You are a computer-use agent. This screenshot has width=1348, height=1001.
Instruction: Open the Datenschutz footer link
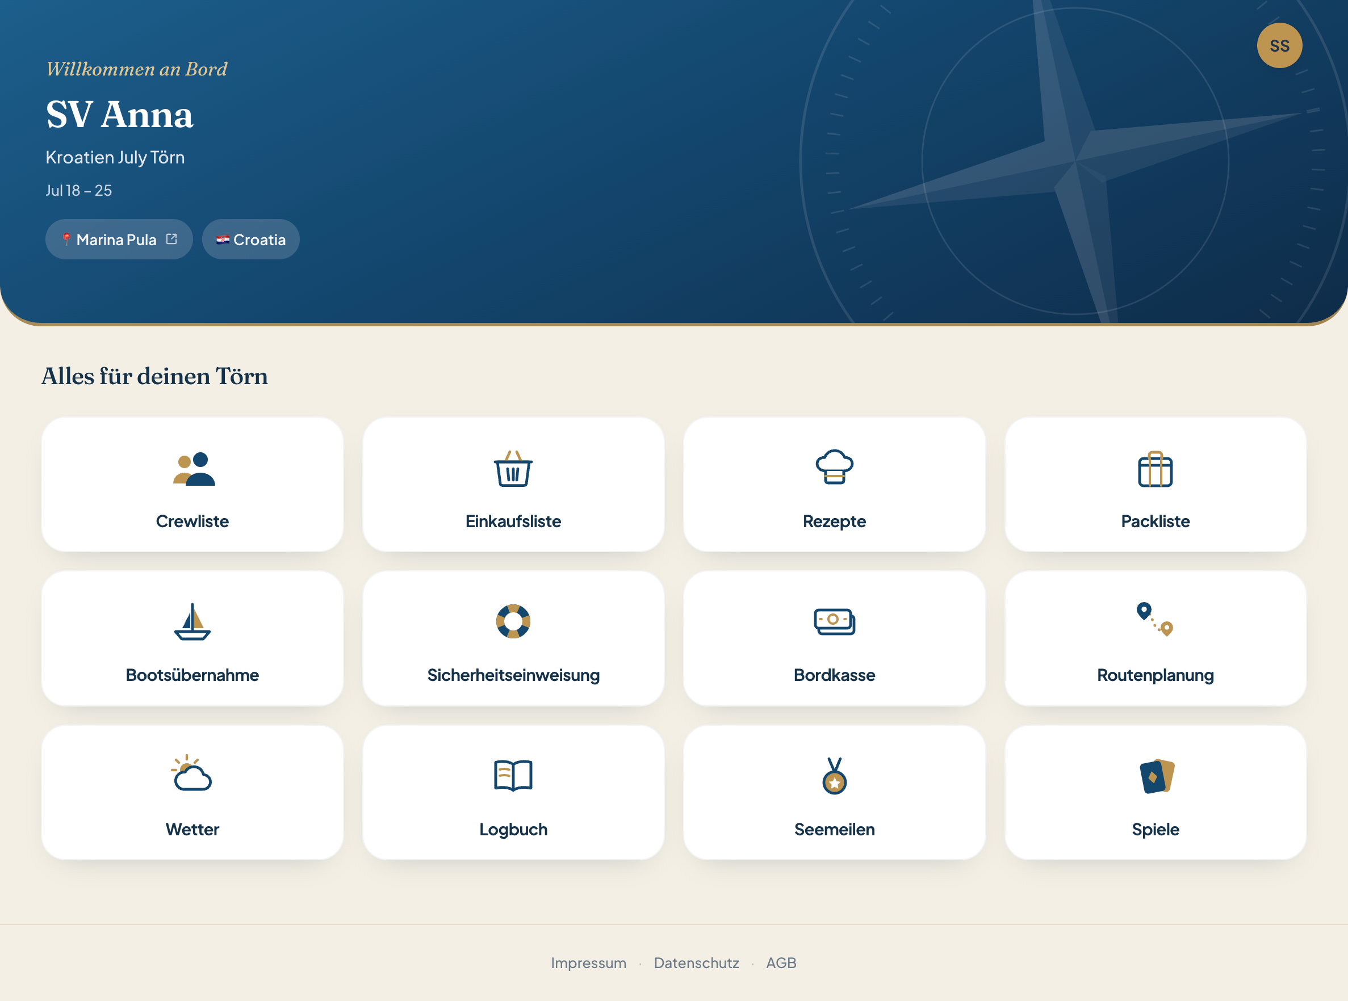(696, 963)
